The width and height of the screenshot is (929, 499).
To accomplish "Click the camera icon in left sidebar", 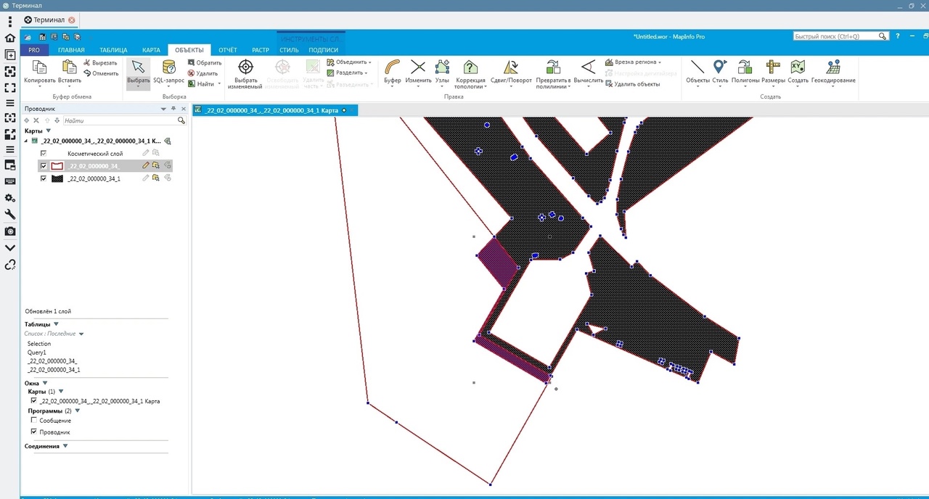I will [10, 231].
